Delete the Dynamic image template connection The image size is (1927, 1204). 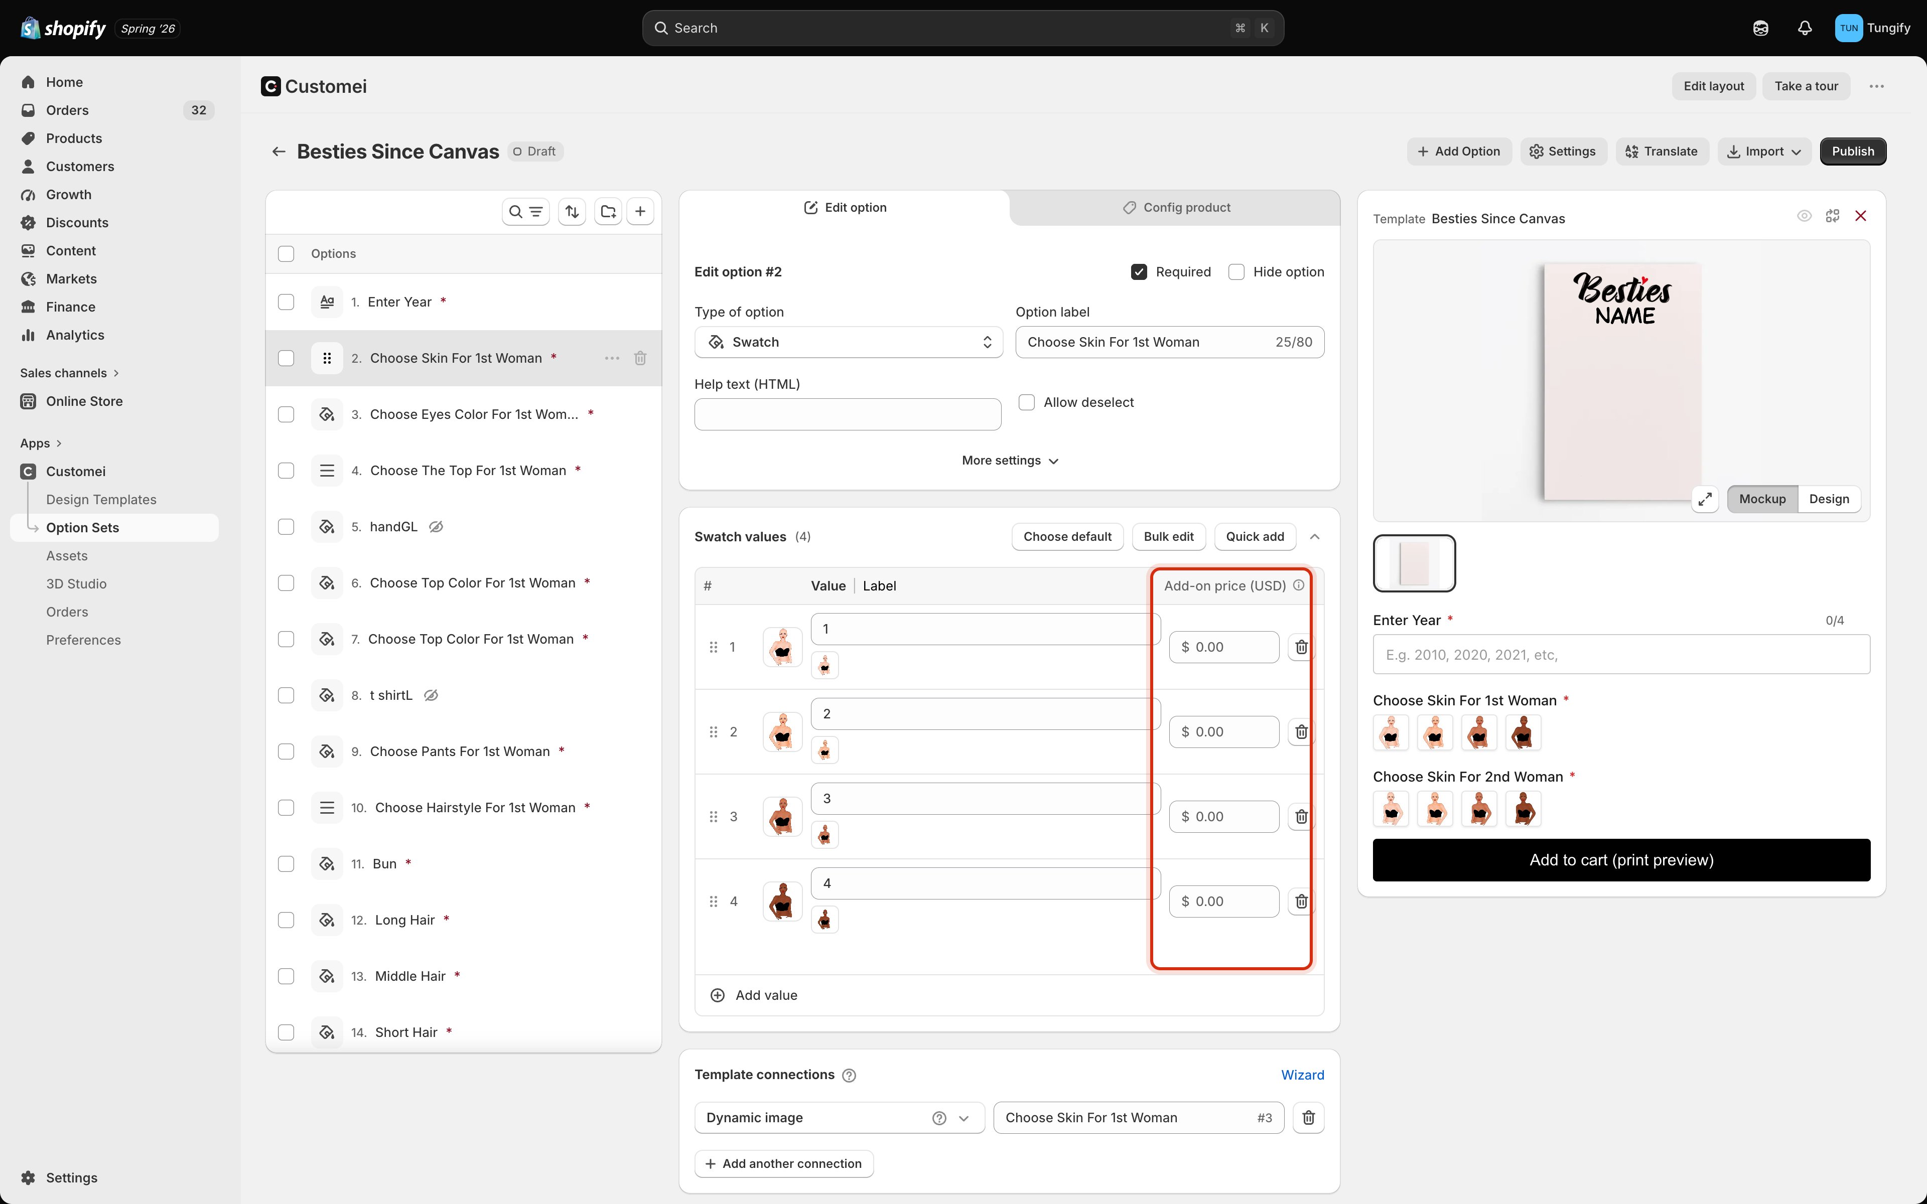tap(1308, 1118)
